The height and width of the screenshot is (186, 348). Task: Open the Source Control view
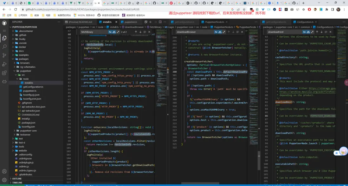4,55
